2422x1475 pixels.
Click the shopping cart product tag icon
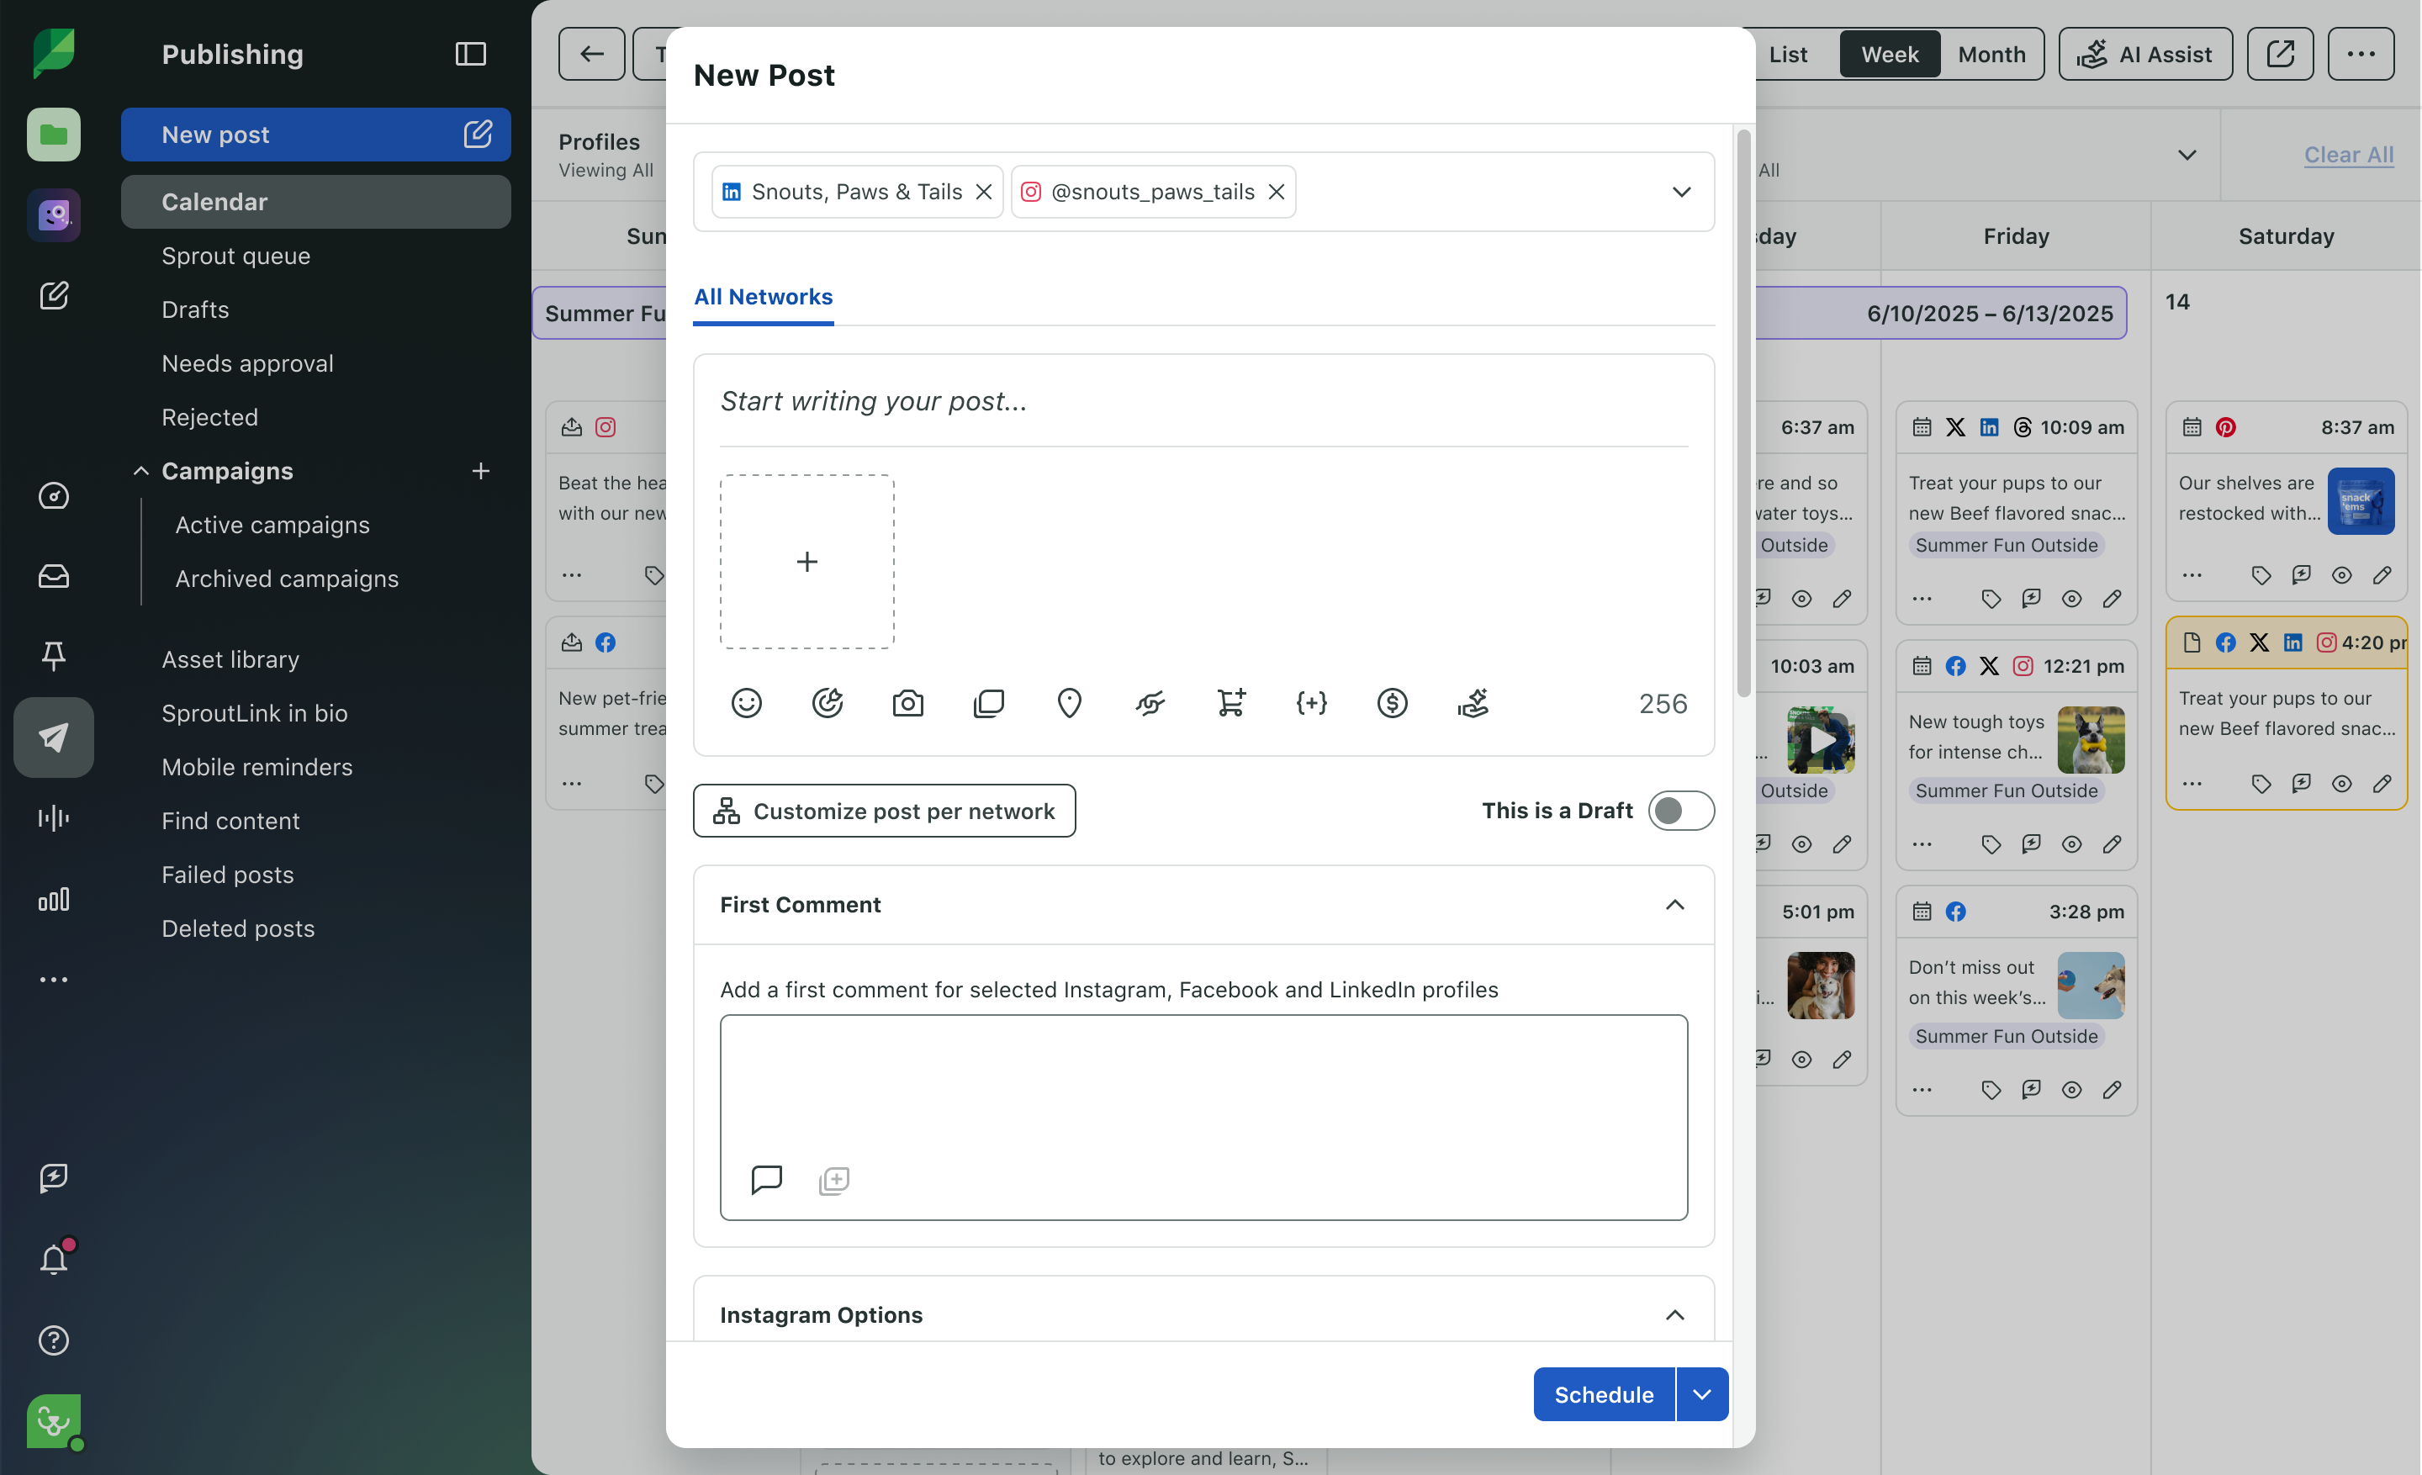tap(1230, 703)
